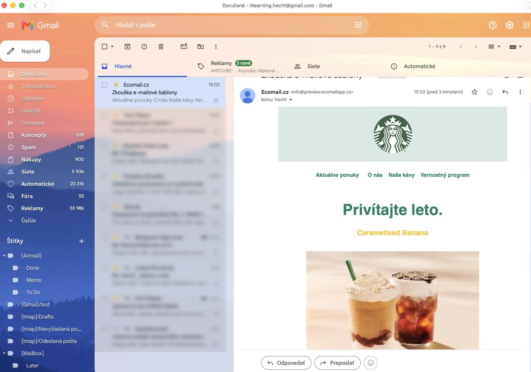Archive the selected email
Screen dimensions: 531x372
point(127,46)
